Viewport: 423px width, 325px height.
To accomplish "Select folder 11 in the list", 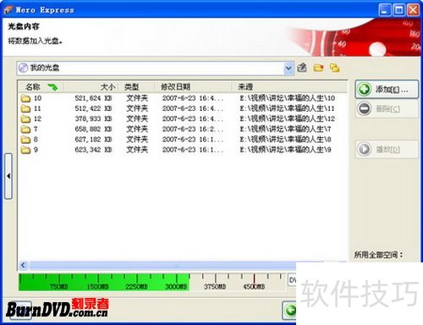I will (31, 108).
